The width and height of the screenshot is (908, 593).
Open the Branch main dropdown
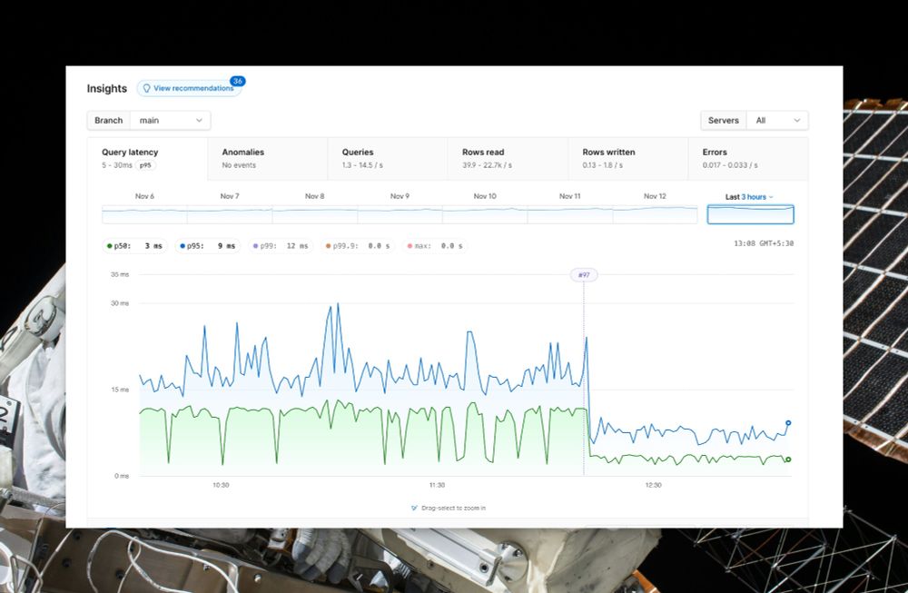coord(149,121)
